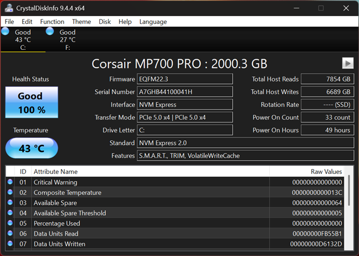Click the Composite Temperature status orb

(10, 192)
